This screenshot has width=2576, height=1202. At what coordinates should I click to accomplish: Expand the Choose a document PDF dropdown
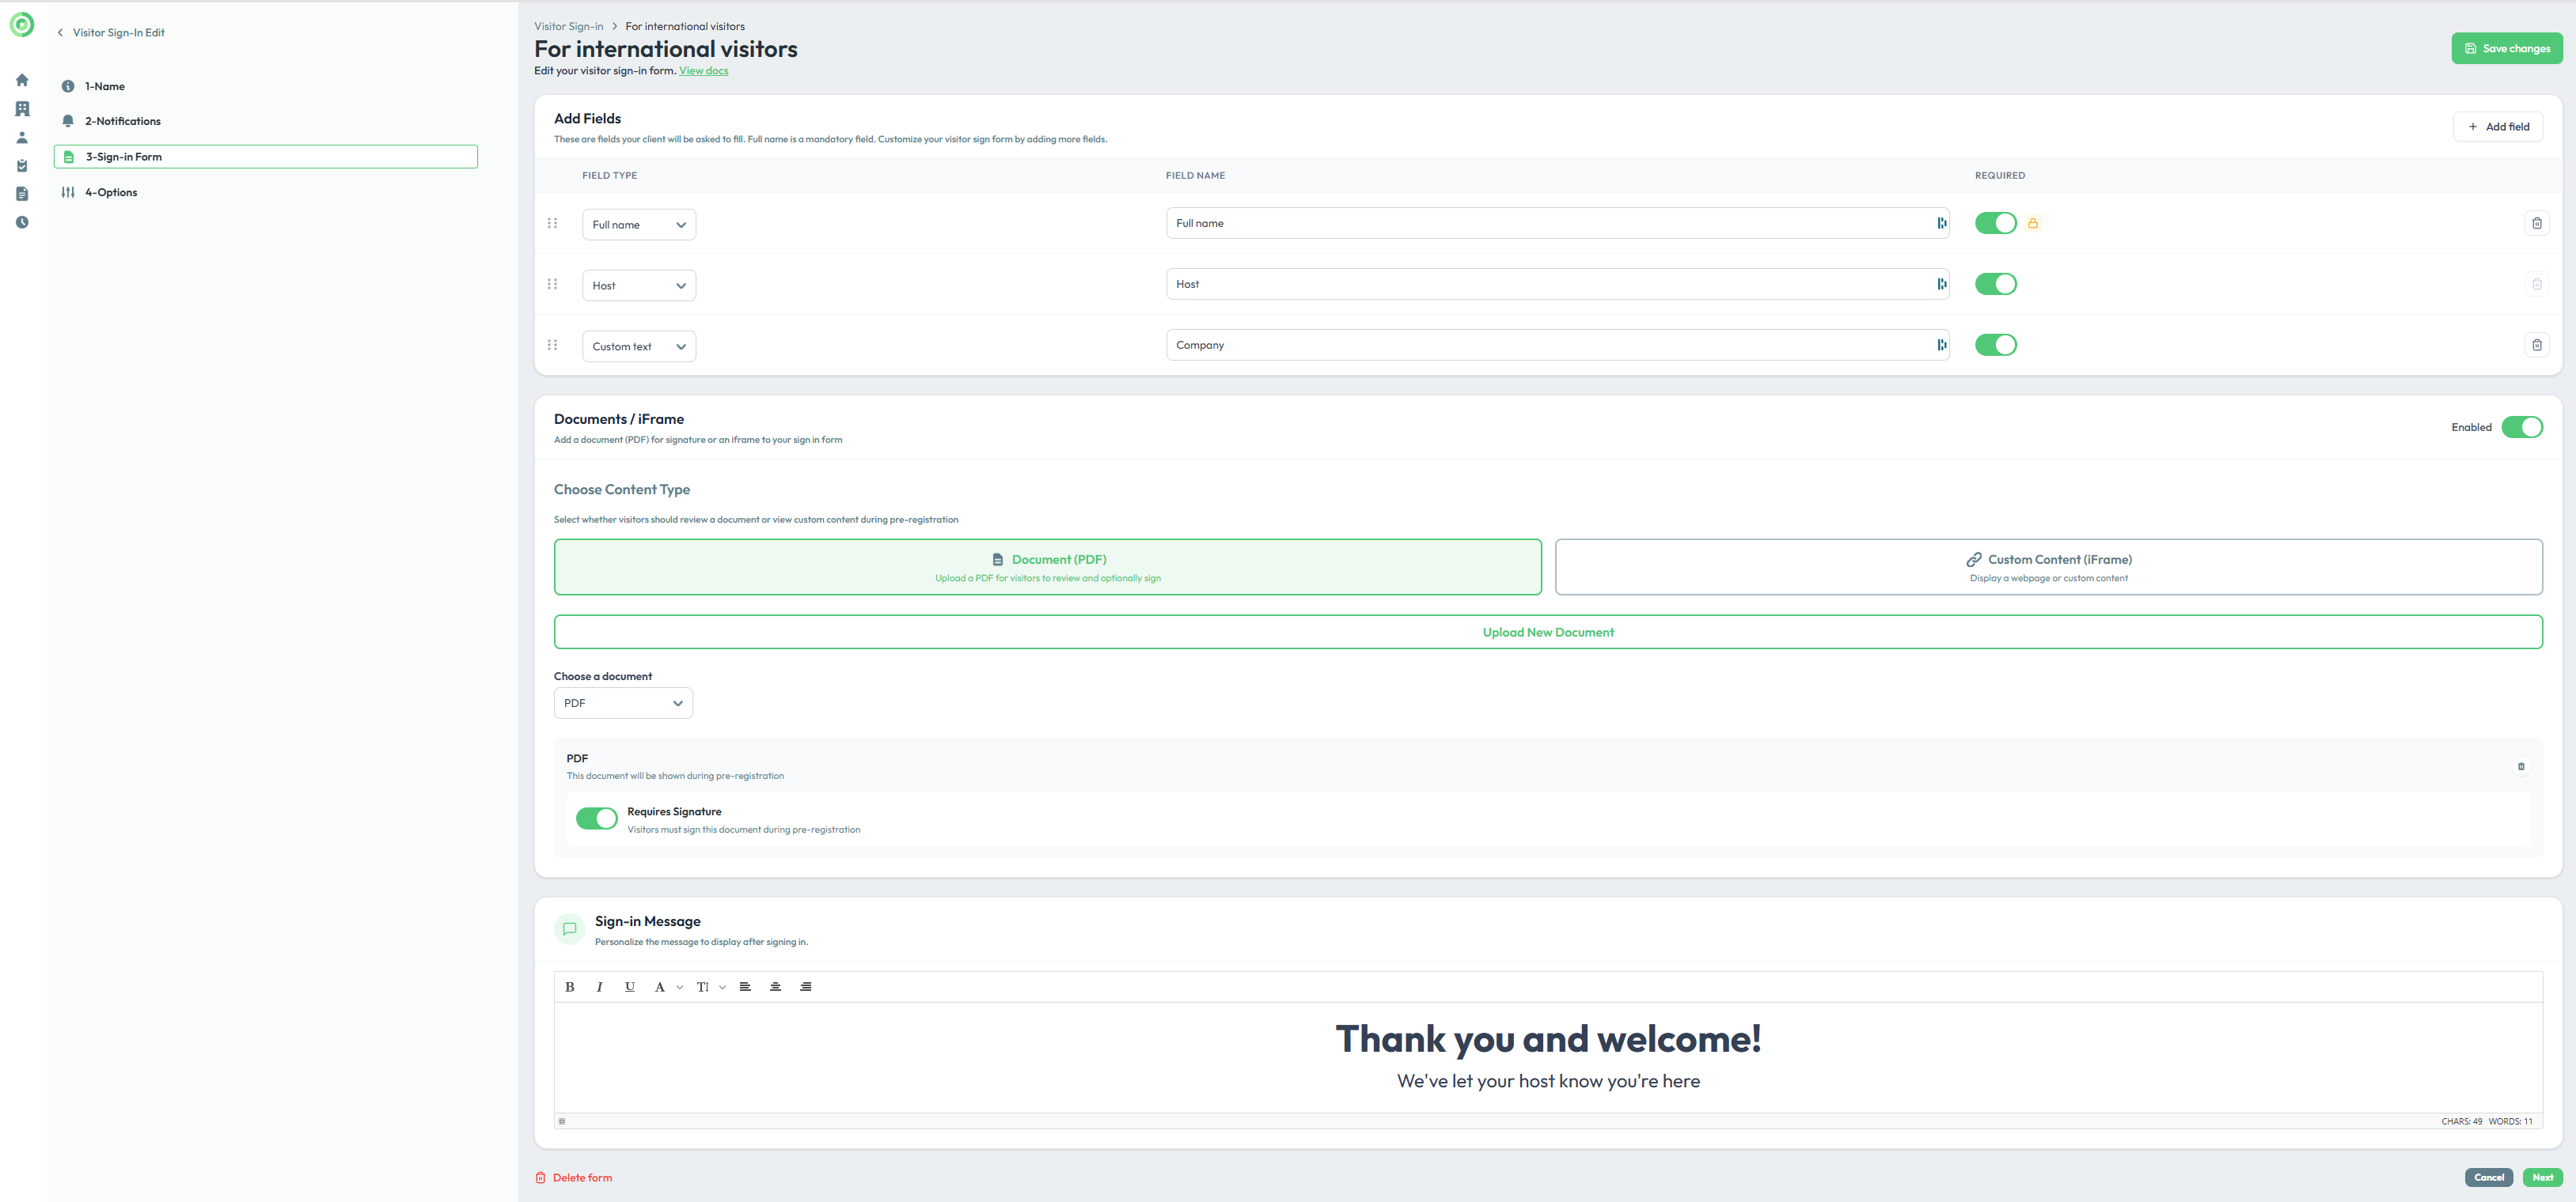(623, 704)
